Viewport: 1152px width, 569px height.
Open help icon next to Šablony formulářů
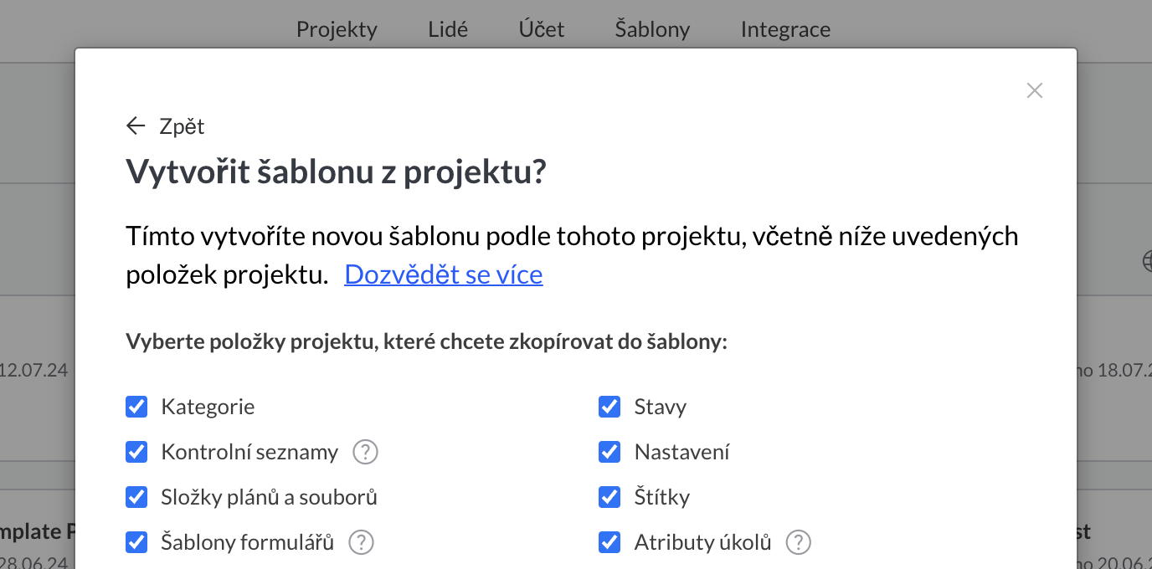coord(361,543)
